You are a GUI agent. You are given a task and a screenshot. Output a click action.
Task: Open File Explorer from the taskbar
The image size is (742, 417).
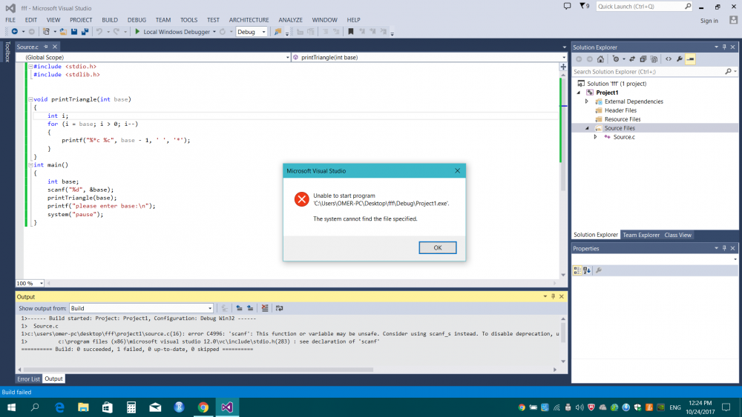point(83,407)
